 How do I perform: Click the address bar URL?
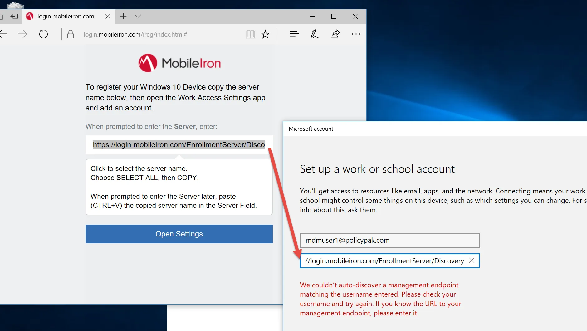coord(135,34)
